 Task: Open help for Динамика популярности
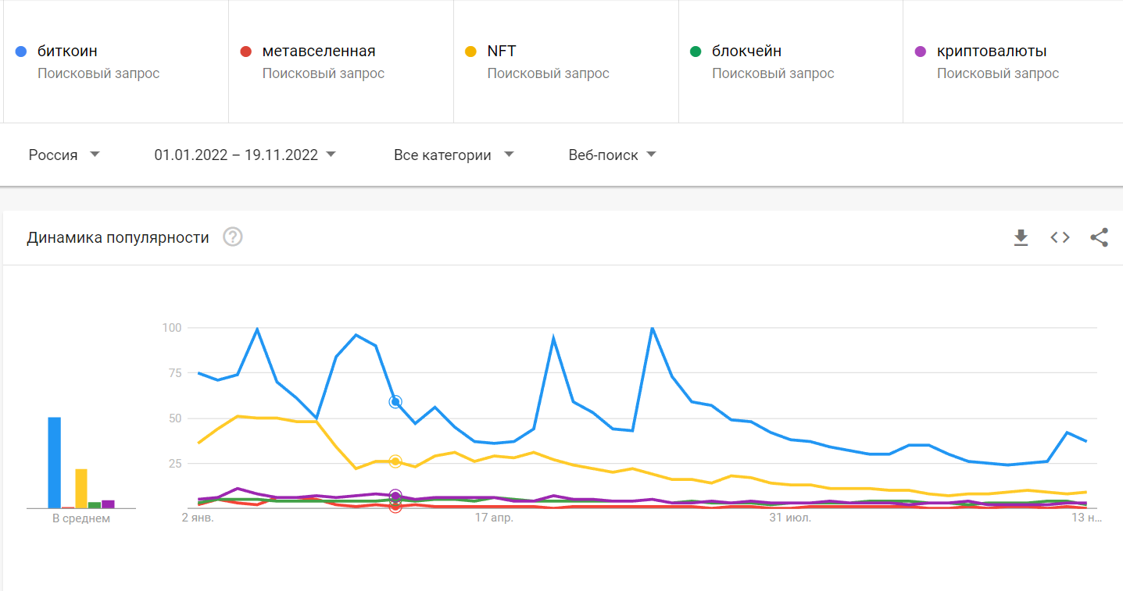pyautogui.click(x=233, y=237)
